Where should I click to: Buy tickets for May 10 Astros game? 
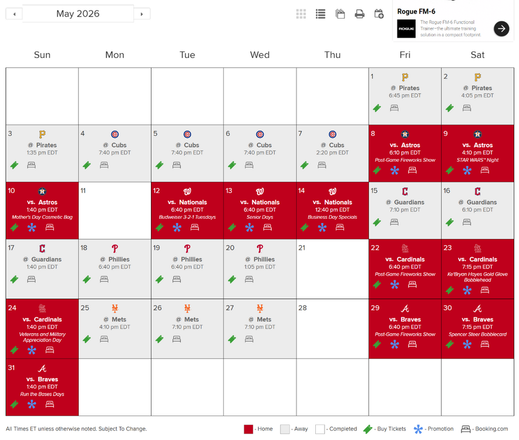[x=14, y=228]
